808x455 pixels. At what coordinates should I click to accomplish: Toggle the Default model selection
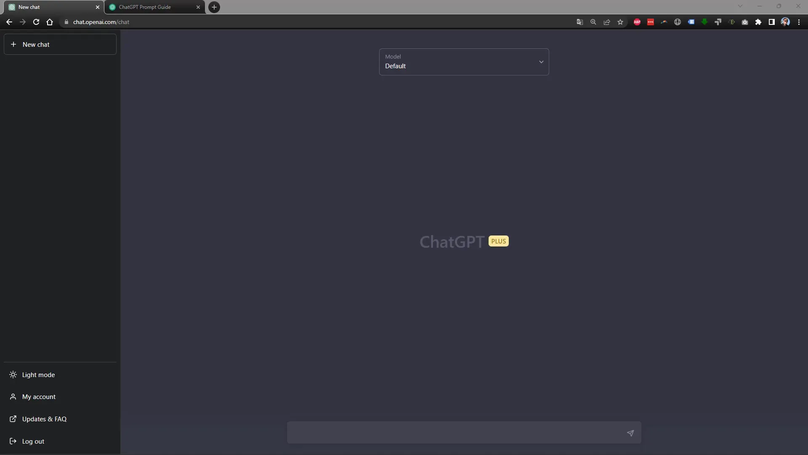tap(463, 62)
